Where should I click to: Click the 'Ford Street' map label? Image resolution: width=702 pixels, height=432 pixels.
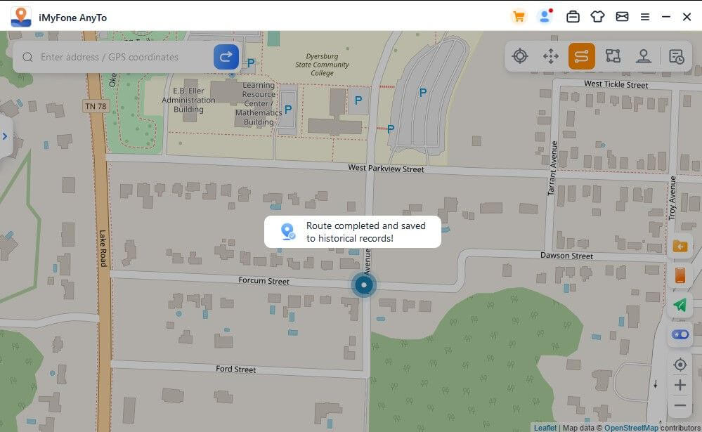[x=236, y=369]
